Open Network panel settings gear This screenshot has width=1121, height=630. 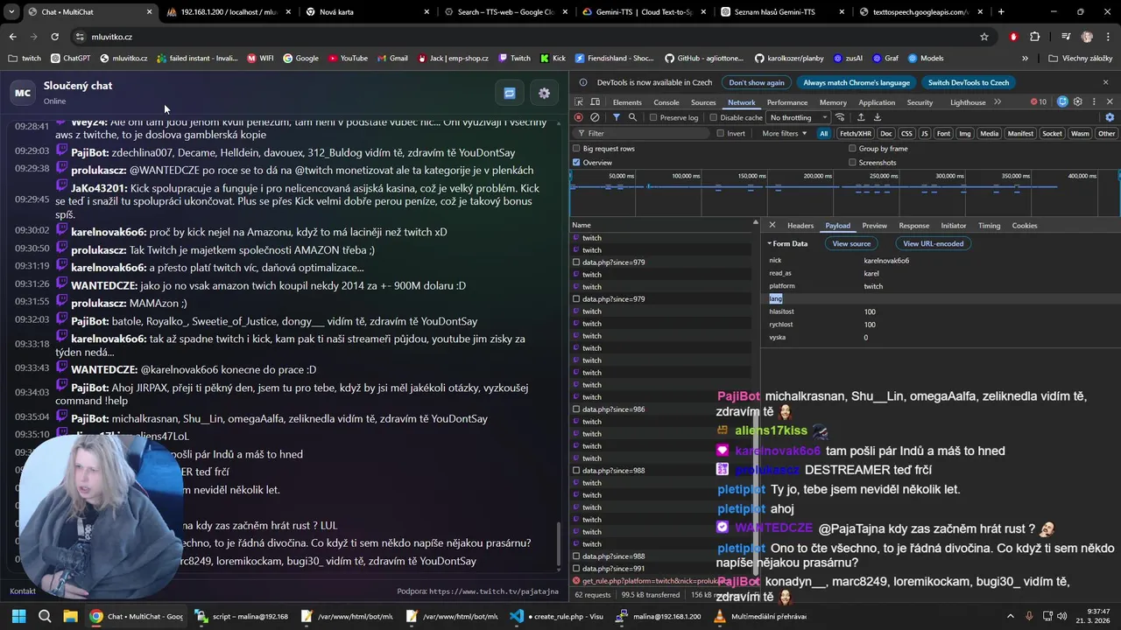click(x=1110, y=117)
